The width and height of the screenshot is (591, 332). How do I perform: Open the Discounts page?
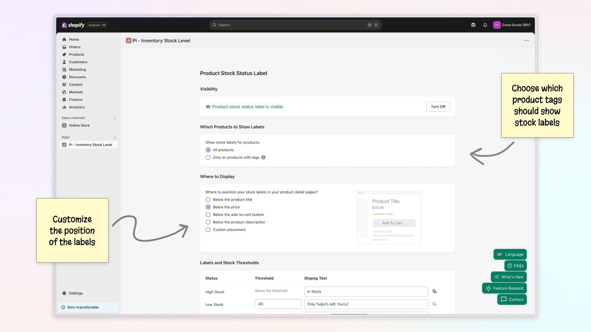pyautogui.click(x=77, y=77)
